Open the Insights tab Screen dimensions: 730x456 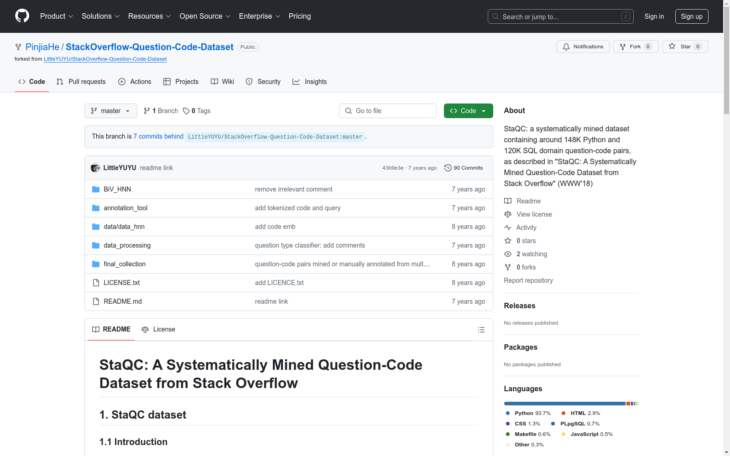(309, 82)
